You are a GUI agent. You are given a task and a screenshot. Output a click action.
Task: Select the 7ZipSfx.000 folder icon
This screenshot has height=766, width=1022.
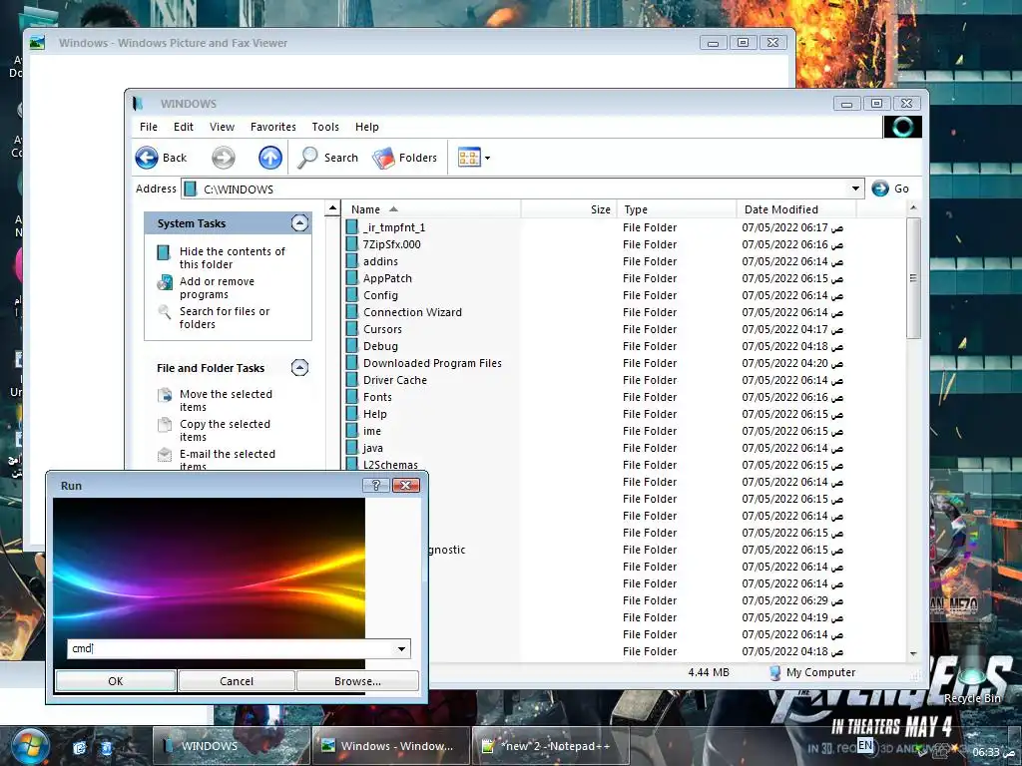tap(352, 244)
